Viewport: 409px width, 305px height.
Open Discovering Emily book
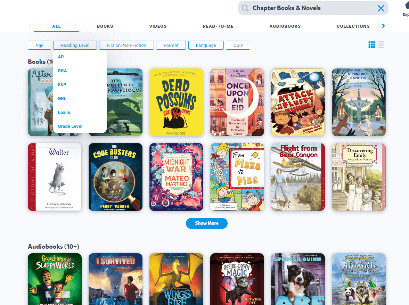[359, 177]
